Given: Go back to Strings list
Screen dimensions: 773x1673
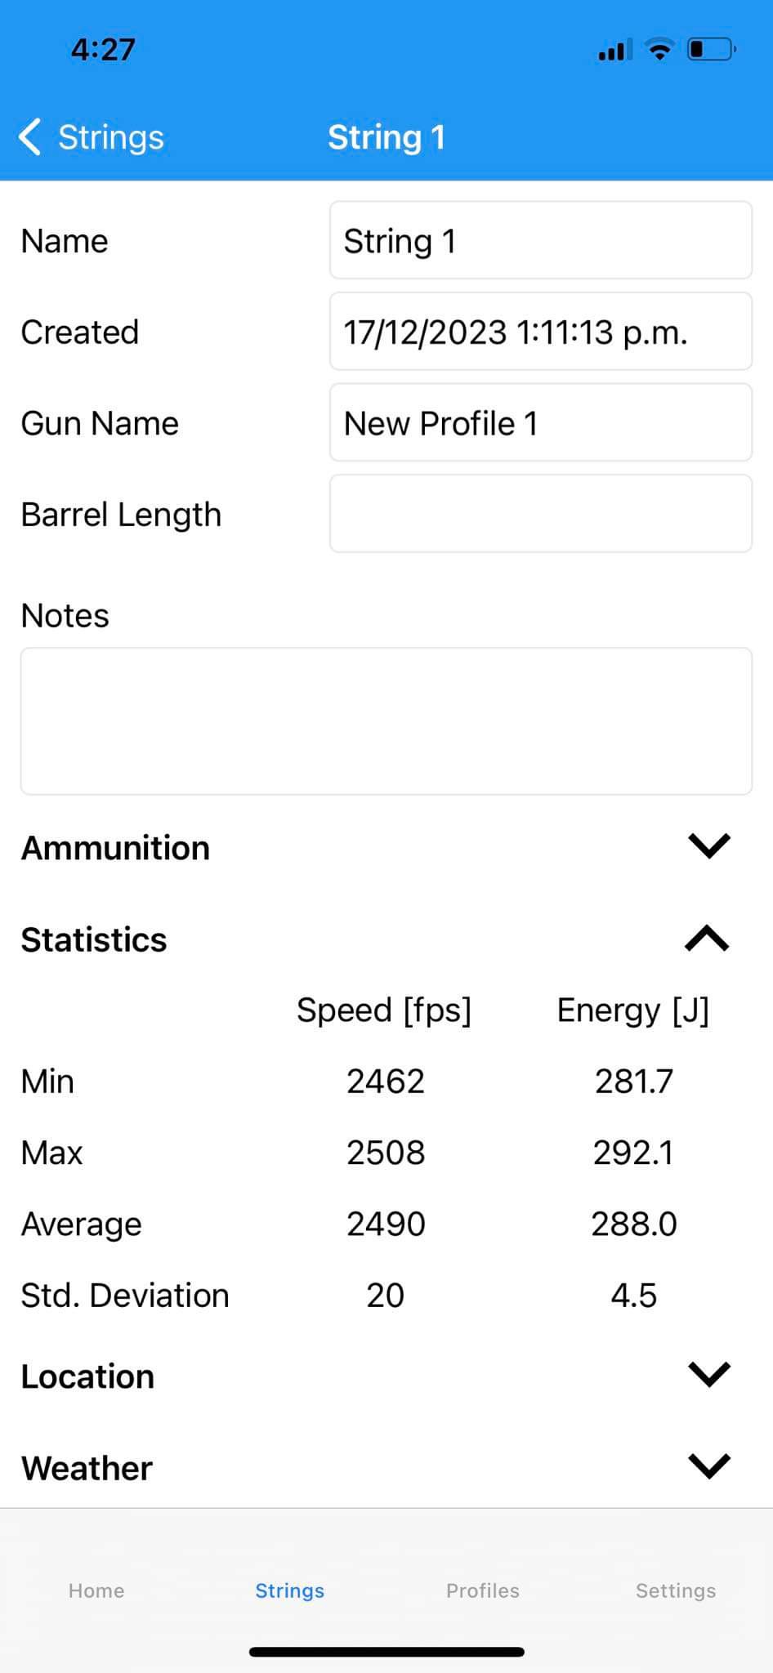Looking at the screenshot, I should coord(92,136).
